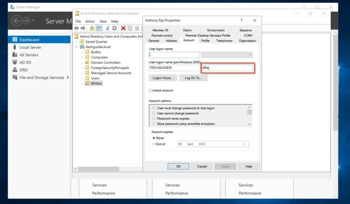The height and width of the screenshot is (204, 350).
Task: Expand the Managed Service Accounts node
Action: tap(82, 73)
